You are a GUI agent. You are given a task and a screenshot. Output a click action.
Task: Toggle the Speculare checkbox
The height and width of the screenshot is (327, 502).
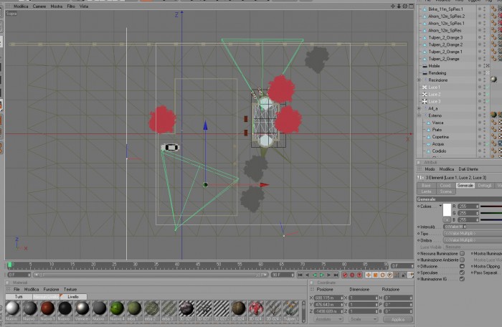462,272
